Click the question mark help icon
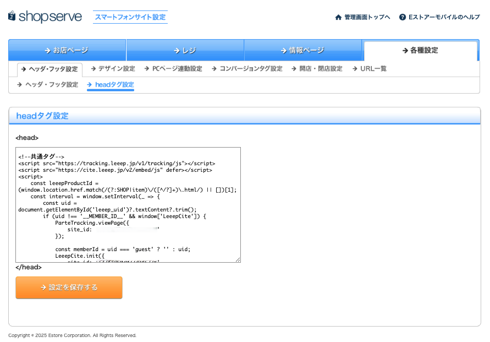Image resolution: width=490 pixels, height=342 pixels. 403,17
